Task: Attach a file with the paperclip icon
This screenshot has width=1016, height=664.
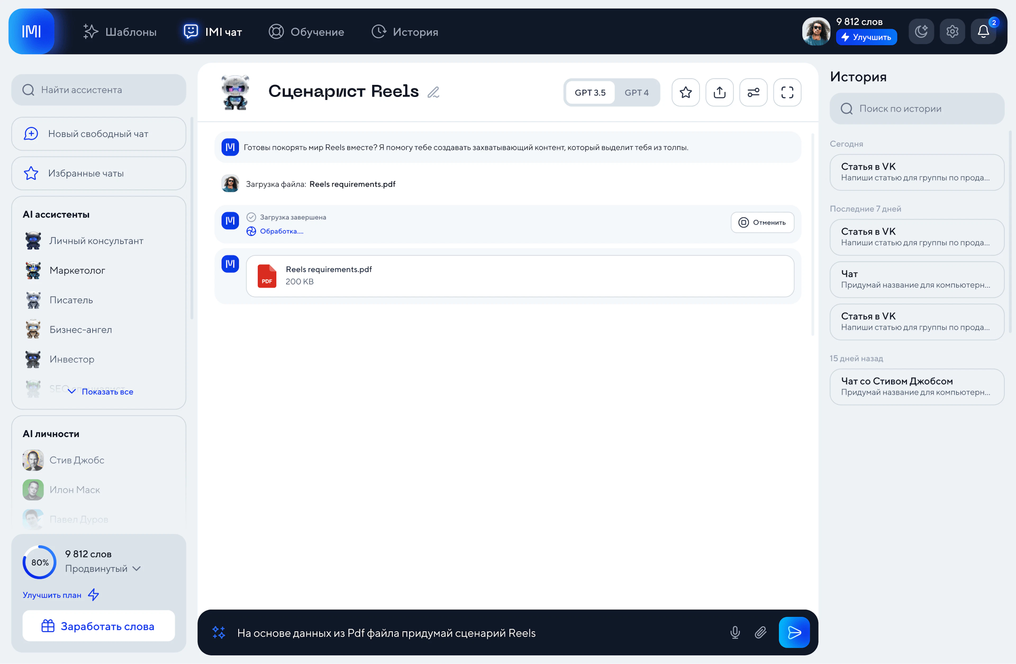Action: tap(760, 632)
